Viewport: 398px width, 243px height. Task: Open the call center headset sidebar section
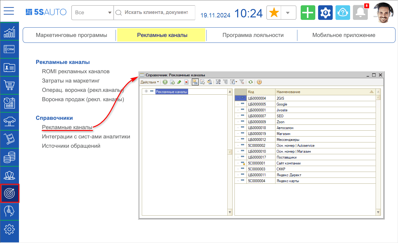click(x=9, y=211)
